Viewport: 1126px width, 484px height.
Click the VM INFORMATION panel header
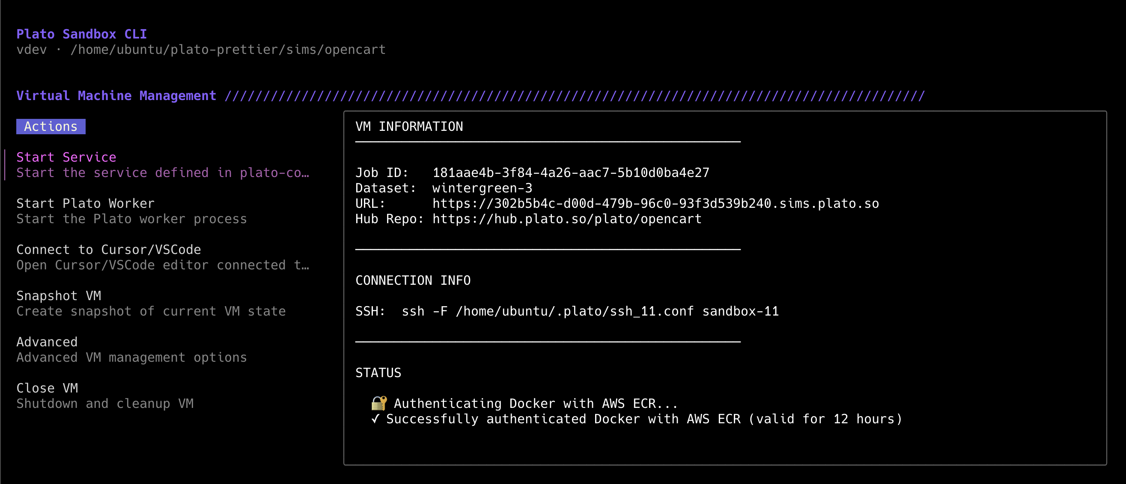[409, 127]
